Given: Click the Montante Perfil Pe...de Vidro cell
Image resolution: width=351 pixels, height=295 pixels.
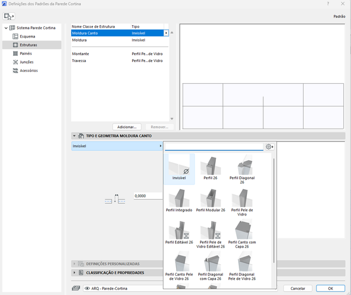Looking at the screenshot, I should click(147, 54).
